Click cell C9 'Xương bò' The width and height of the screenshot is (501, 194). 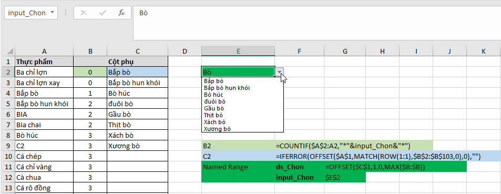coord(137,146)
